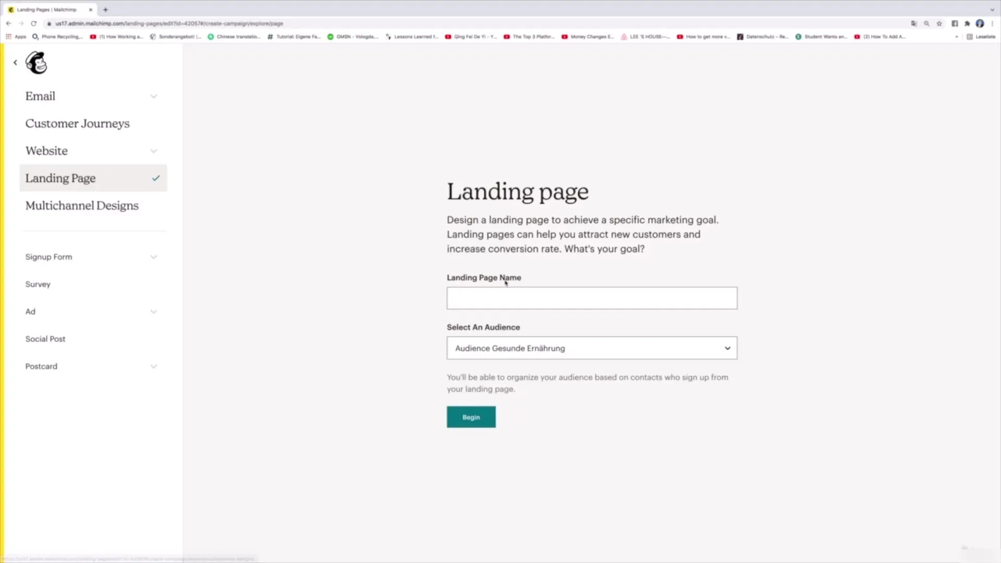Click the Mailchimp logo icon
Viewport: 1001px width, 563px height.
(x=36, y=63)
